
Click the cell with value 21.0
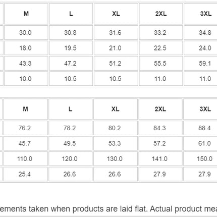(x=116, y=48)
